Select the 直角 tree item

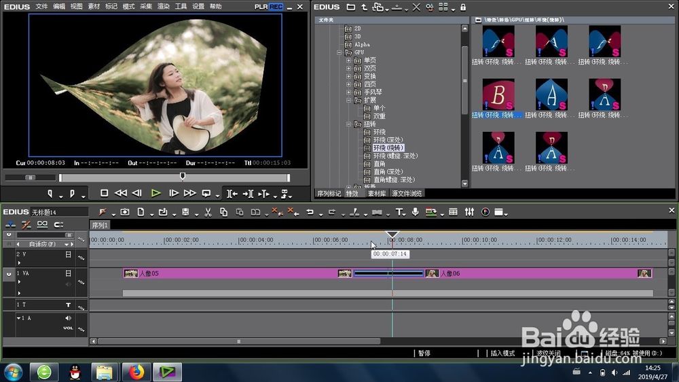pos(380,164)
